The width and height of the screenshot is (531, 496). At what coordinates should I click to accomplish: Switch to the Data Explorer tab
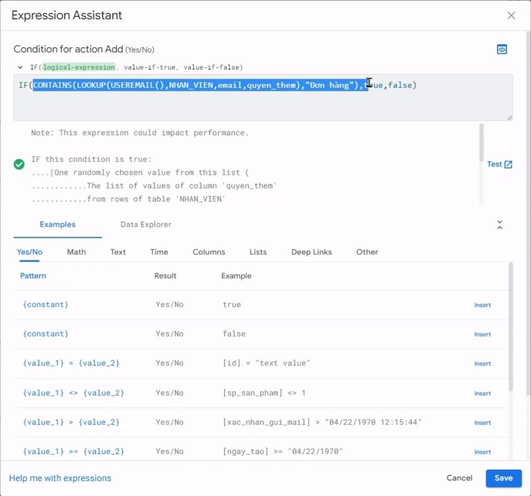coord(146,224)
